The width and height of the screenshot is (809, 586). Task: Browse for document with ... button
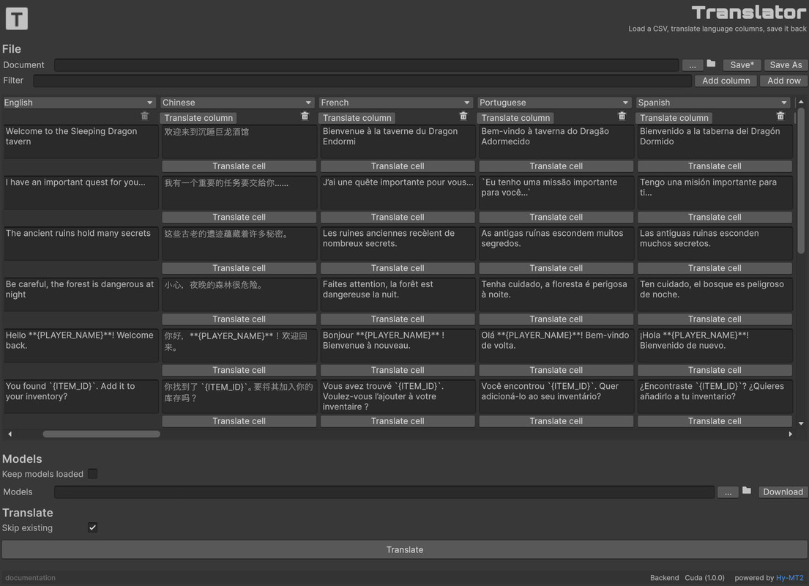pyautogui.click(x=693, y=65)
